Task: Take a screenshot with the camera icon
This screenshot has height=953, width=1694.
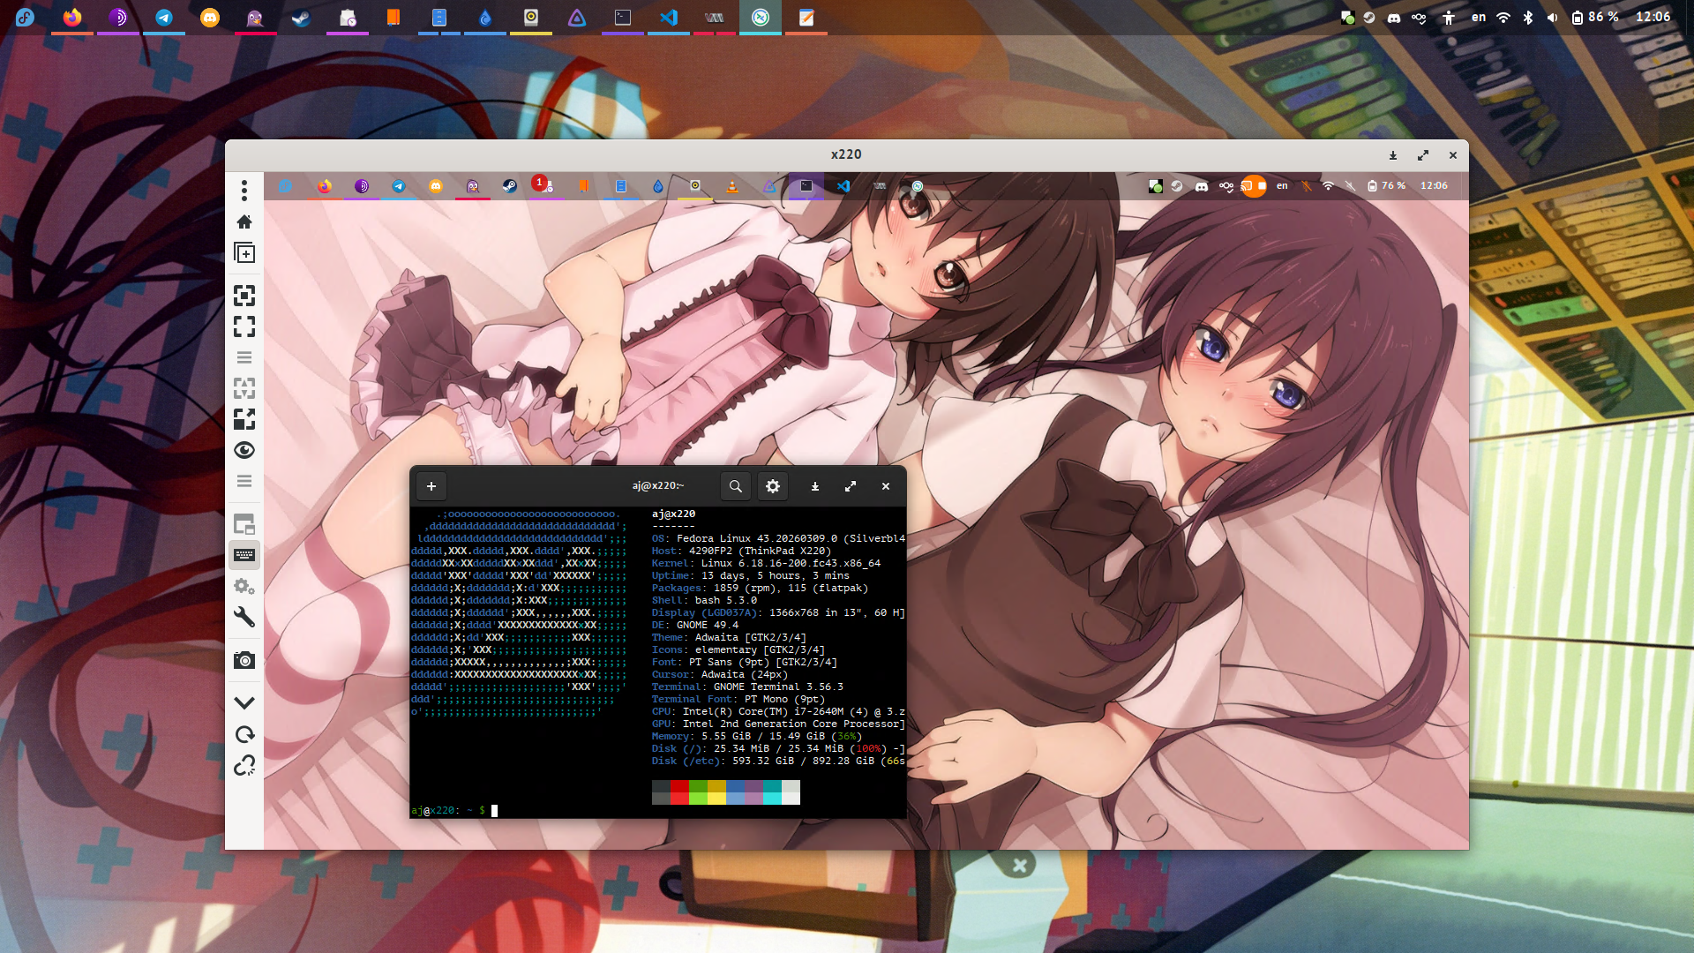Action: [x=244, y=660]
